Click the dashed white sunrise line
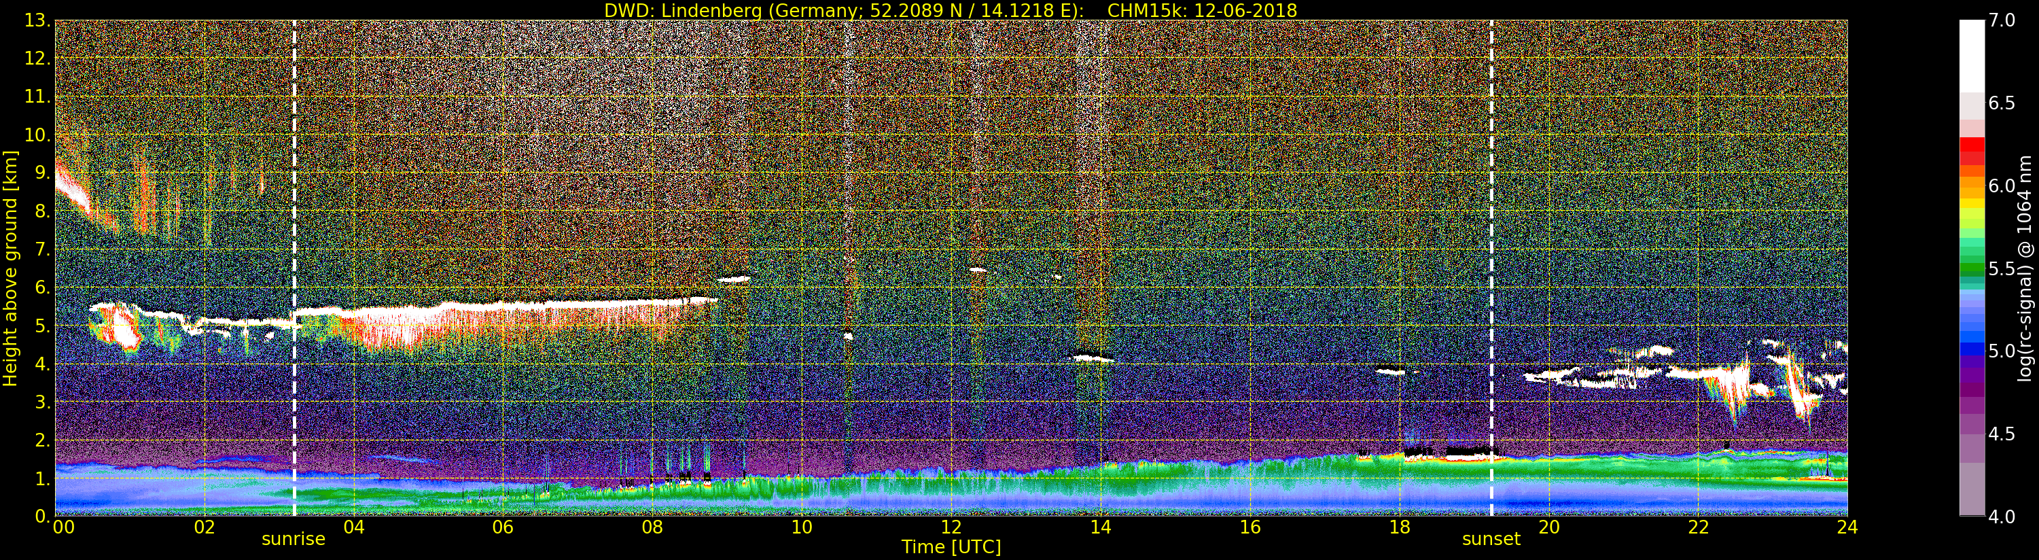2039x560 pixels. [x=294, y=238]
